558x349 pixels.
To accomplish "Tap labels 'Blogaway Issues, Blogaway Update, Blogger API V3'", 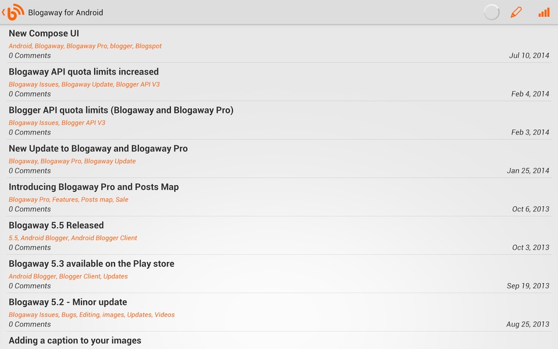I will (x=84, y=84).
